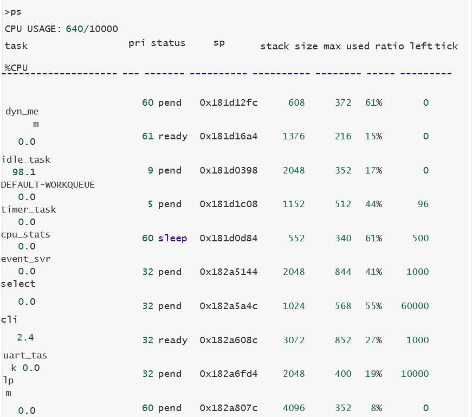This screenshot has width=472, height=417.
Task: Select task name 'DEFAULT-WORKQUEUE'
Action: coord(48,185)
